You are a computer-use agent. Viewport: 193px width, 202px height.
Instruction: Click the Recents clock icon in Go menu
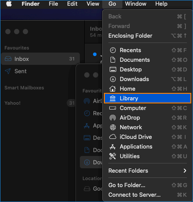click(x=113, y=50)
